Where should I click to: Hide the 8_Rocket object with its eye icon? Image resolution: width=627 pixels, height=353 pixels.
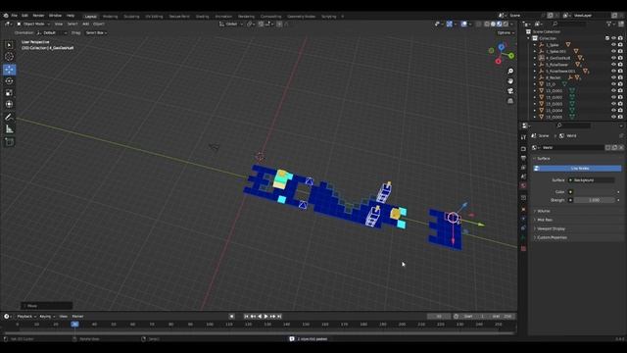click(614, 77)
